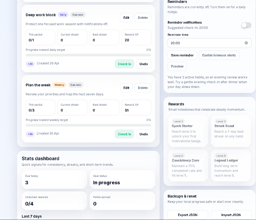Viewport: 256px width, 220px height.
Task: Select the Spark Starter reward card
Action: click(188, 131)
